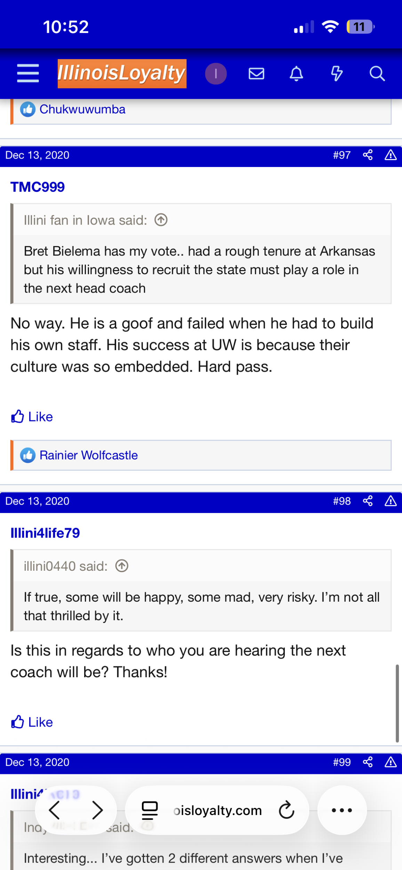This screenshot has height=870, width=402.
Task: Open the hamburger navigation menu
Action: click(x=28, y=73)
